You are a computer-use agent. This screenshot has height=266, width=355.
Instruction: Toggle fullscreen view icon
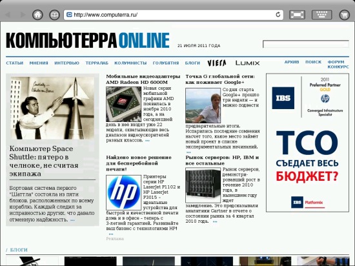click(x=297, y=15)
